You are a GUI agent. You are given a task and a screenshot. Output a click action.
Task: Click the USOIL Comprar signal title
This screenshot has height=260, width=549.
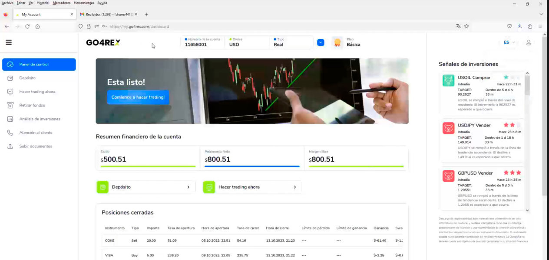pos(474,78)
